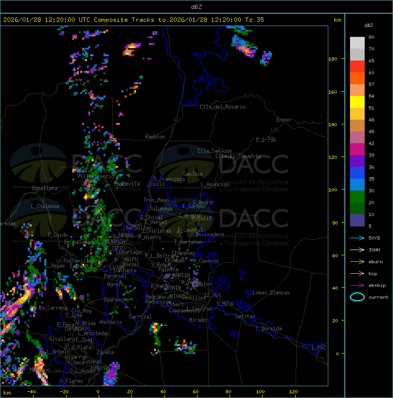
Task: Click the 'eb+bip' legend label
Action: point(377,286)
